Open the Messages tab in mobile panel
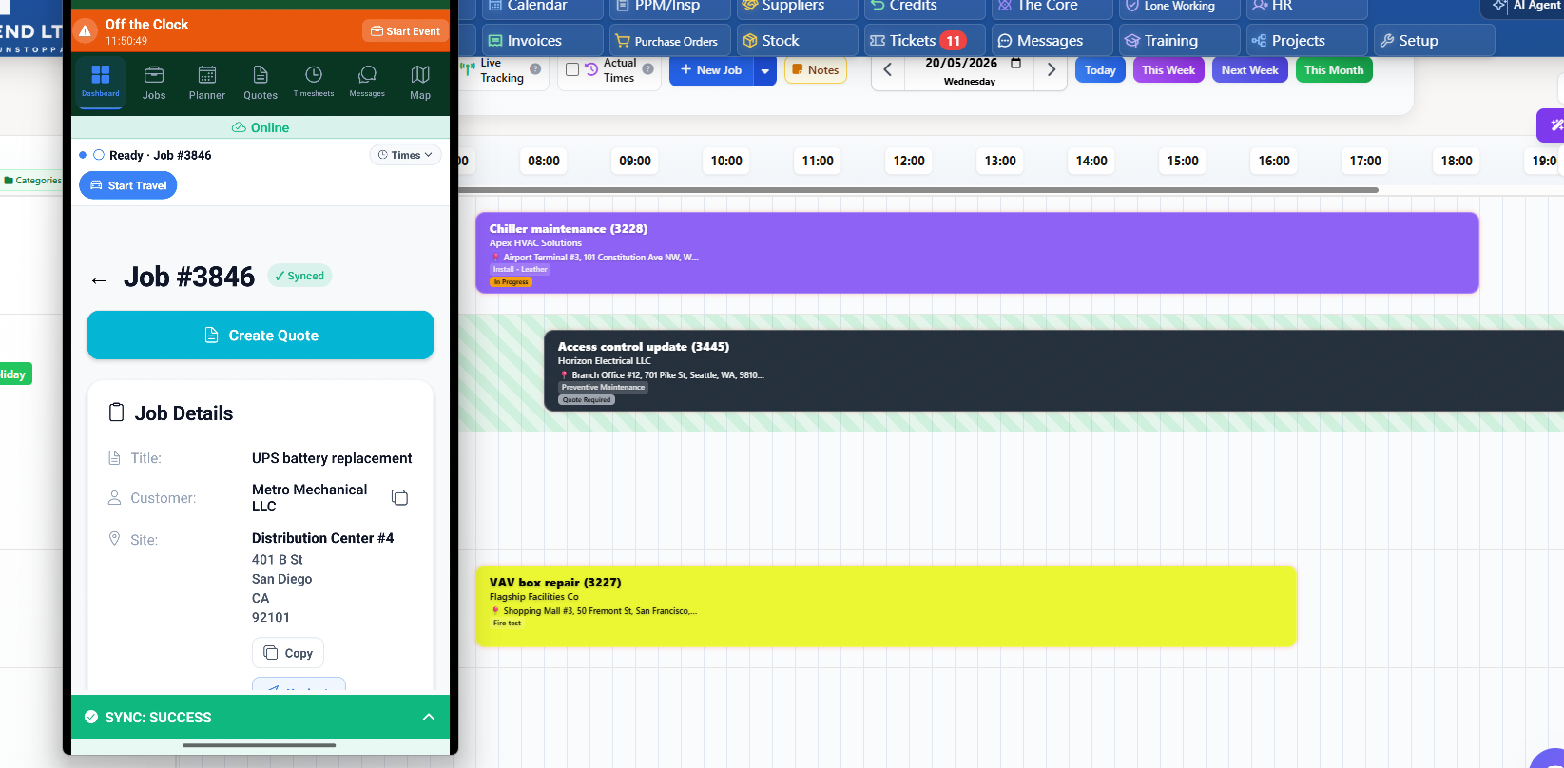 [x=367, y=82]
